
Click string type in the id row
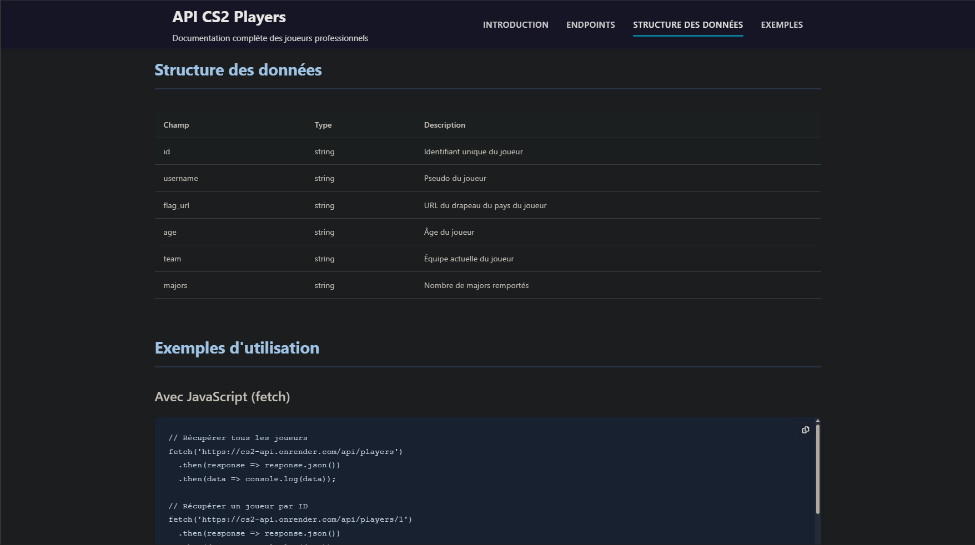point(324,152)
